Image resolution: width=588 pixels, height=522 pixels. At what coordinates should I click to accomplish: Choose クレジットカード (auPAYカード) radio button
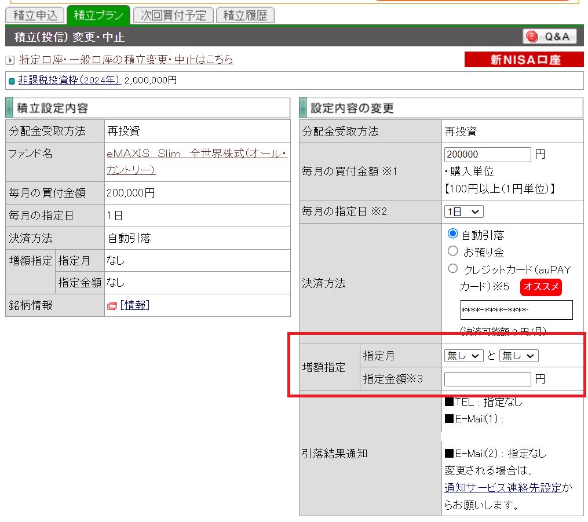pos(453,269)
